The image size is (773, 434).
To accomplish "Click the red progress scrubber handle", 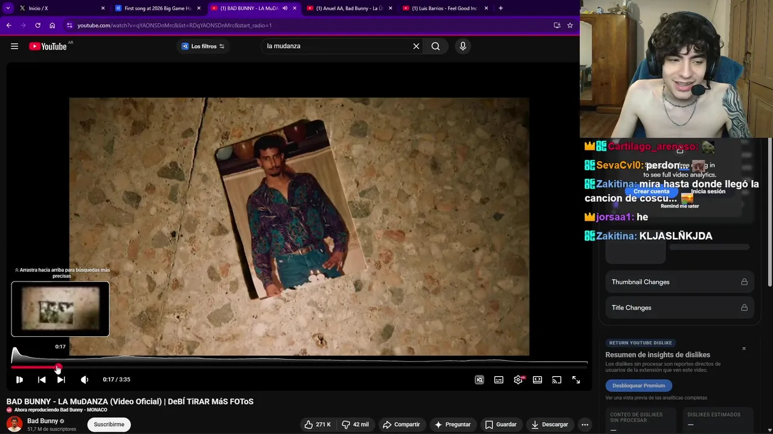I will point(59,366).
